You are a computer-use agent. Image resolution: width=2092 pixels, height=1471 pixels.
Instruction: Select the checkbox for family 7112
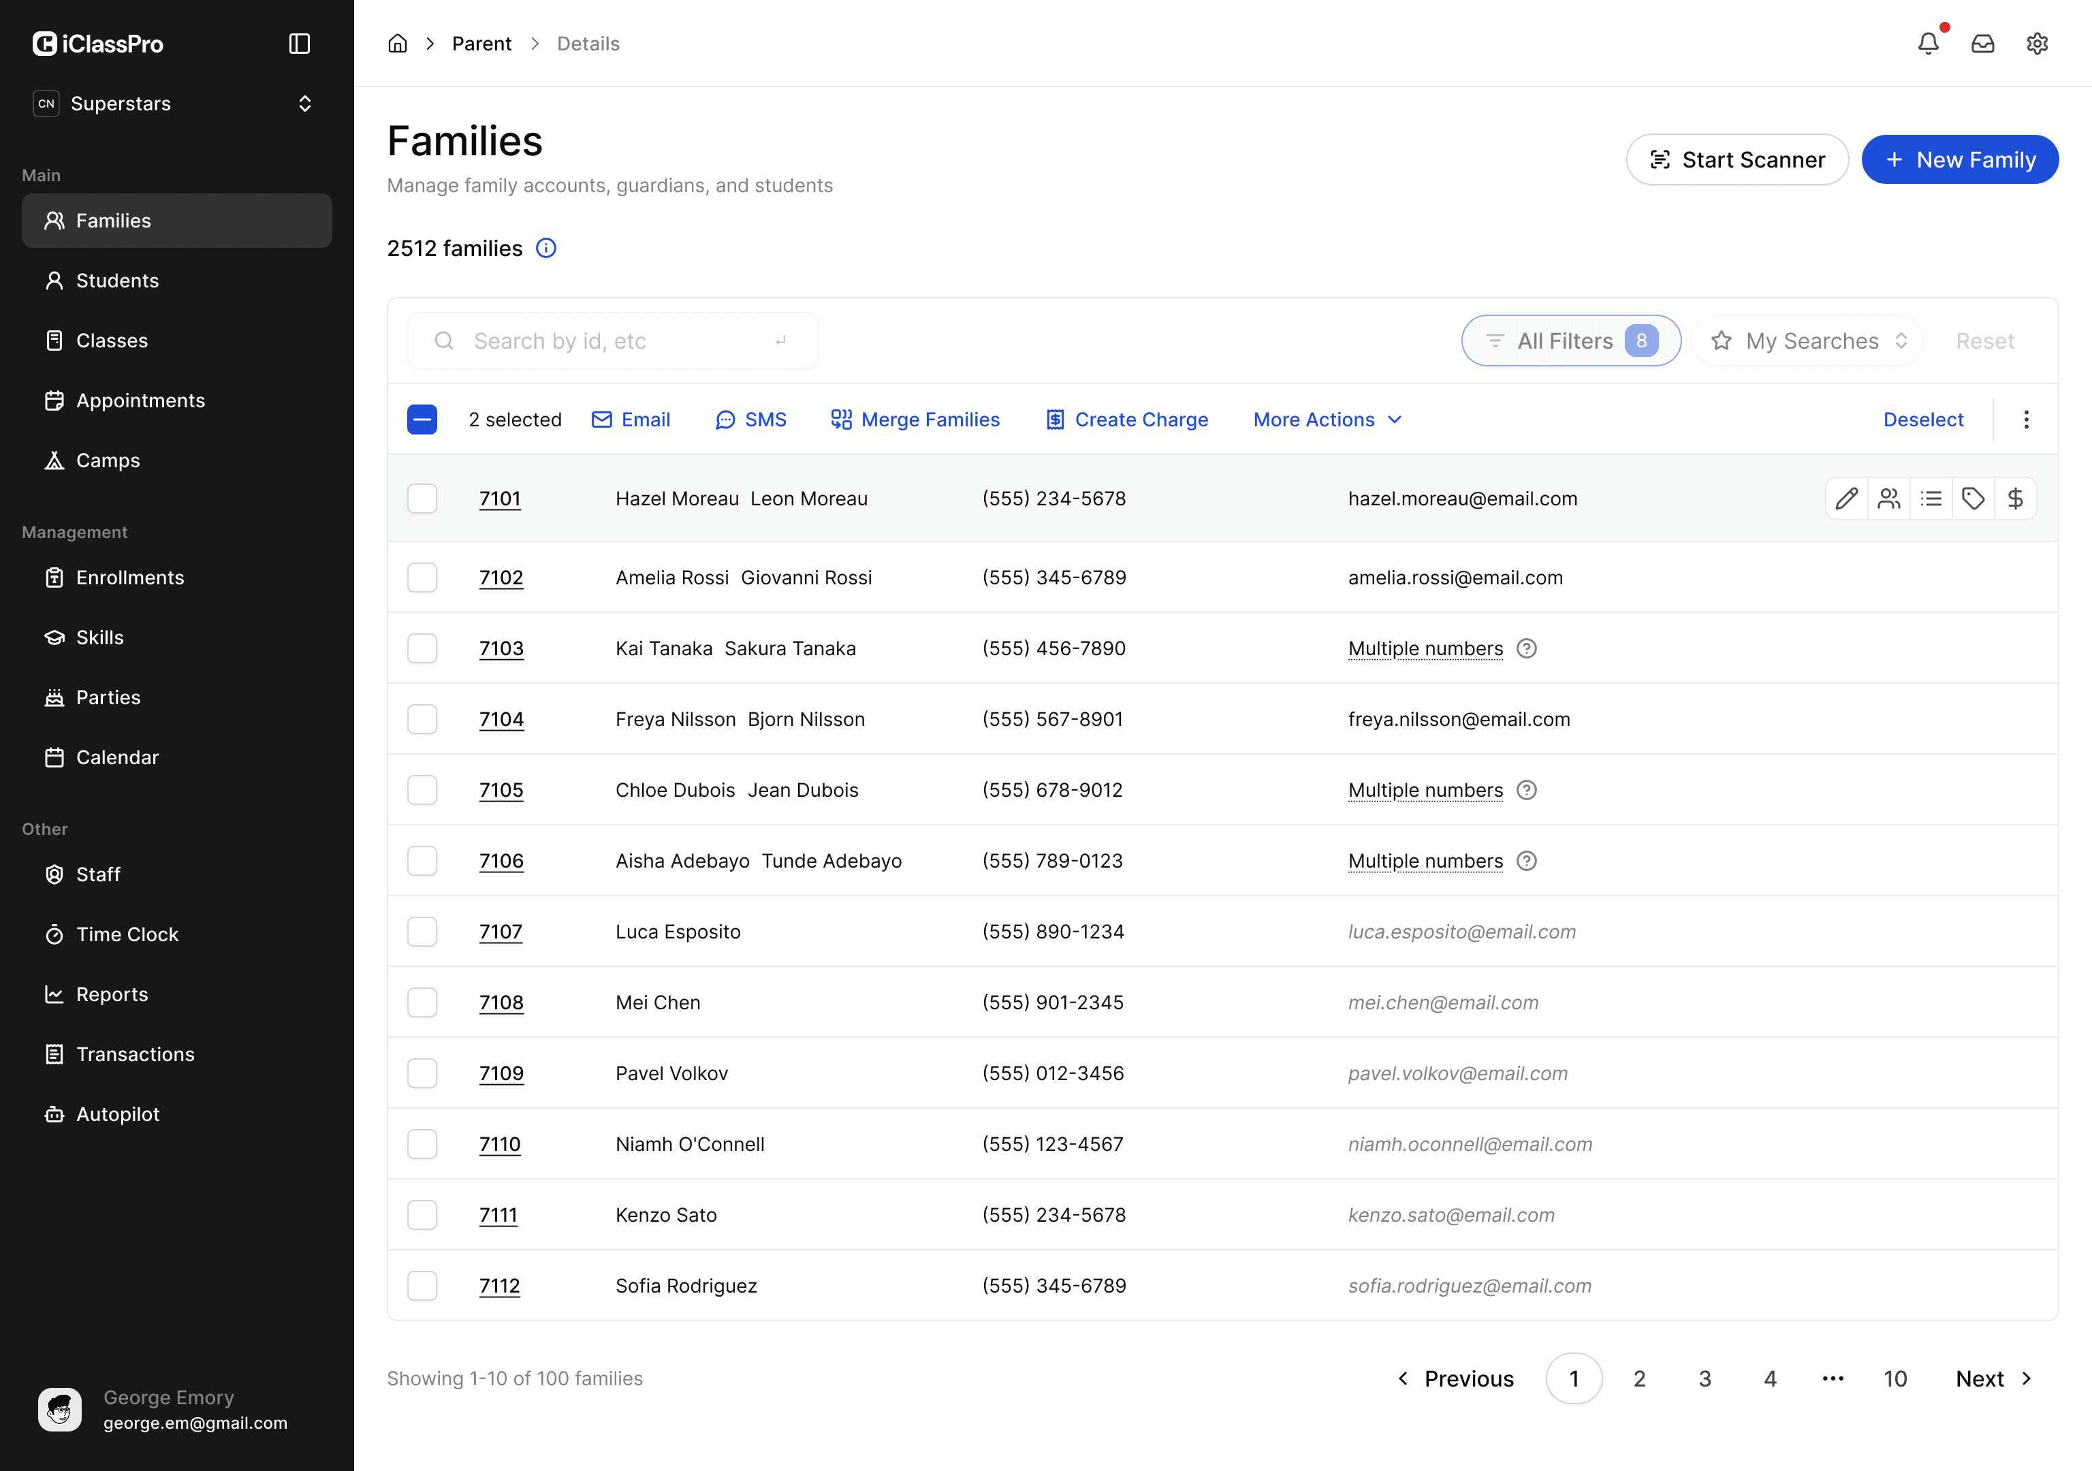[422, 1286]
